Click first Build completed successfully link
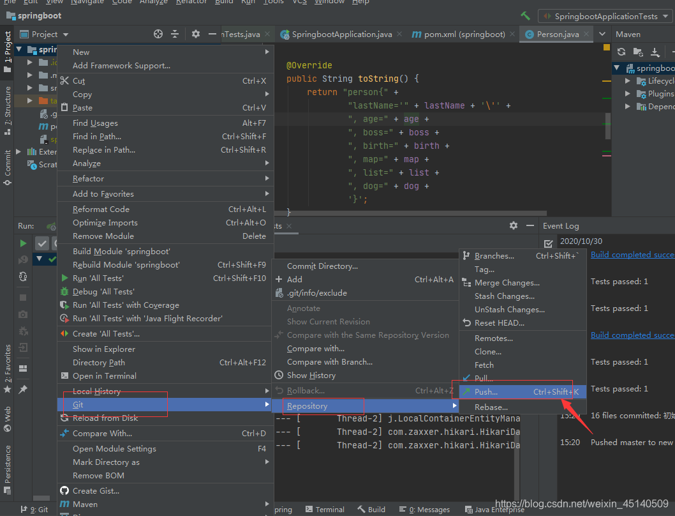Viewport: 675px width, 516px height. 632,255
